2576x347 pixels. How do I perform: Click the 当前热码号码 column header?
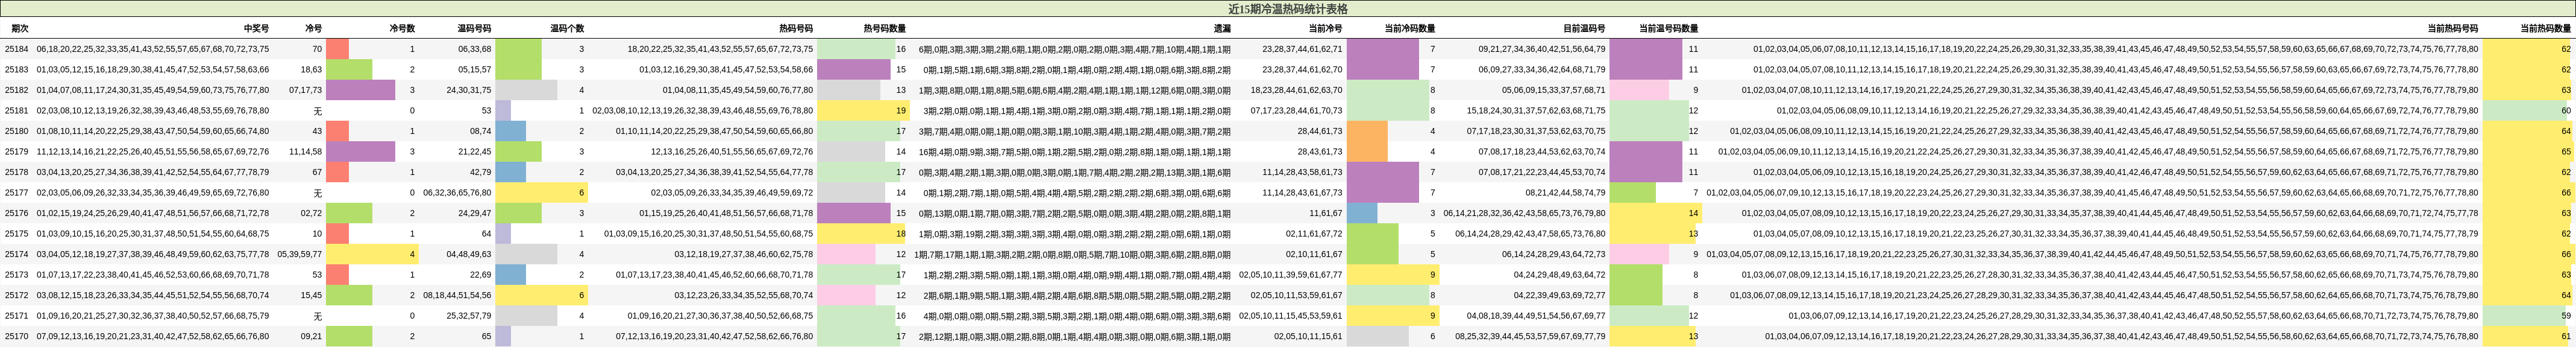point(2452,28)
